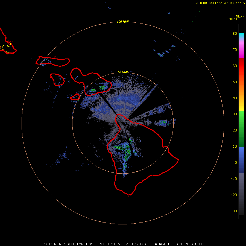Click the 50 value on the dBZ scale

[235, 82]
